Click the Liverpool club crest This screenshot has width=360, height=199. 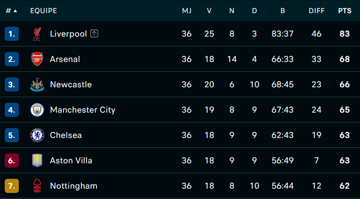click(37, 34)
